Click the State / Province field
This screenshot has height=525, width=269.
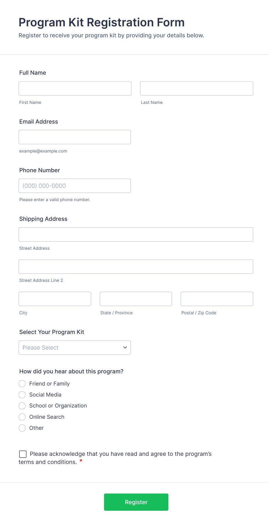pos(136,299)
